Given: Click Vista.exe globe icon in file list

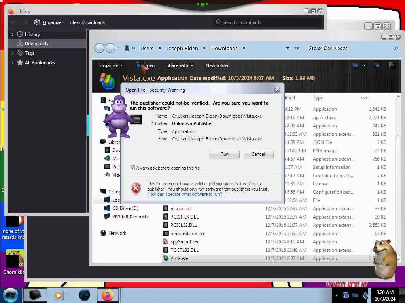Looking at the screenshot, I should click(x=166, y=258).
